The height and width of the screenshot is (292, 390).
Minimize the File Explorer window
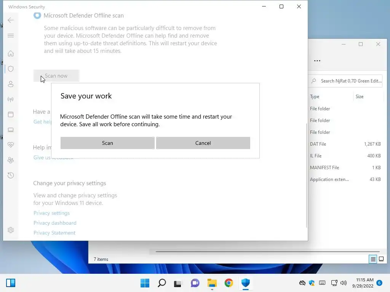[344, 44]
